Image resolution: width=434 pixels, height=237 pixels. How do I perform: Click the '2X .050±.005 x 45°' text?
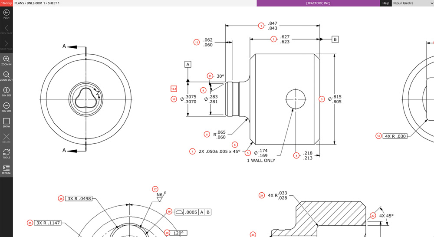pyautogui.click(x=220, y=151)
